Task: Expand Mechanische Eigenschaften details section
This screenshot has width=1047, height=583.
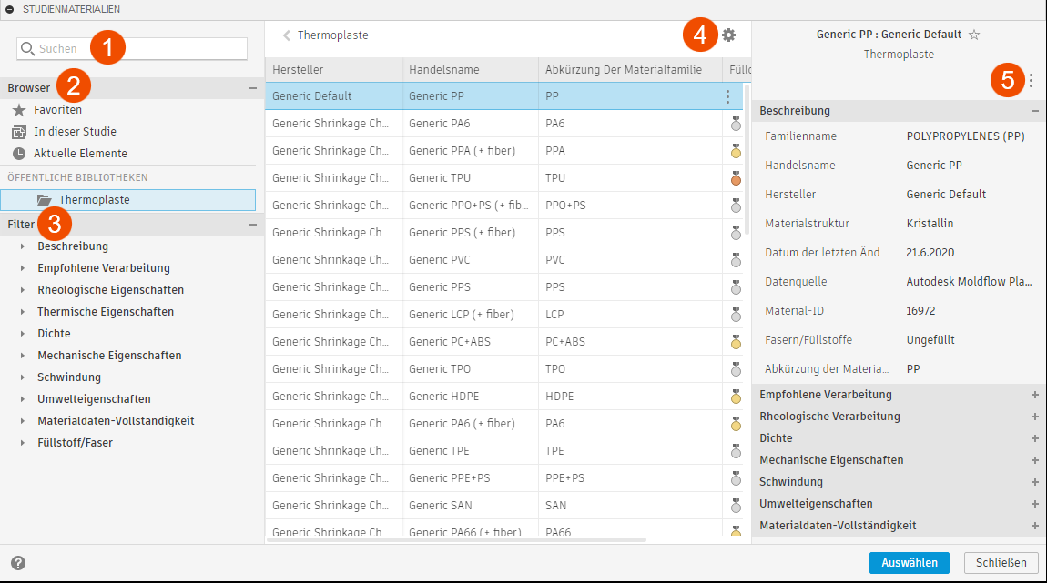Action: (1035, 460)
